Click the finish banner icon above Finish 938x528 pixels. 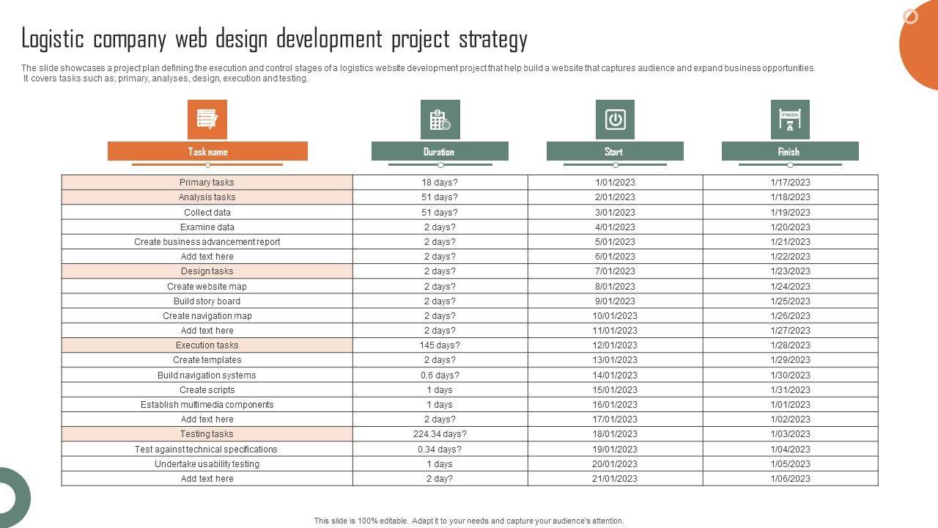(x=790, y=120)
